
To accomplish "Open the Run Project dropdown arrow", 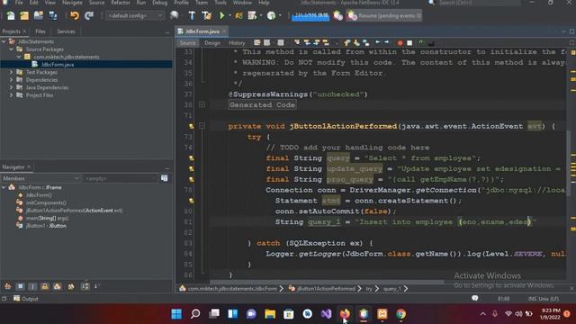I will [230, 16].
